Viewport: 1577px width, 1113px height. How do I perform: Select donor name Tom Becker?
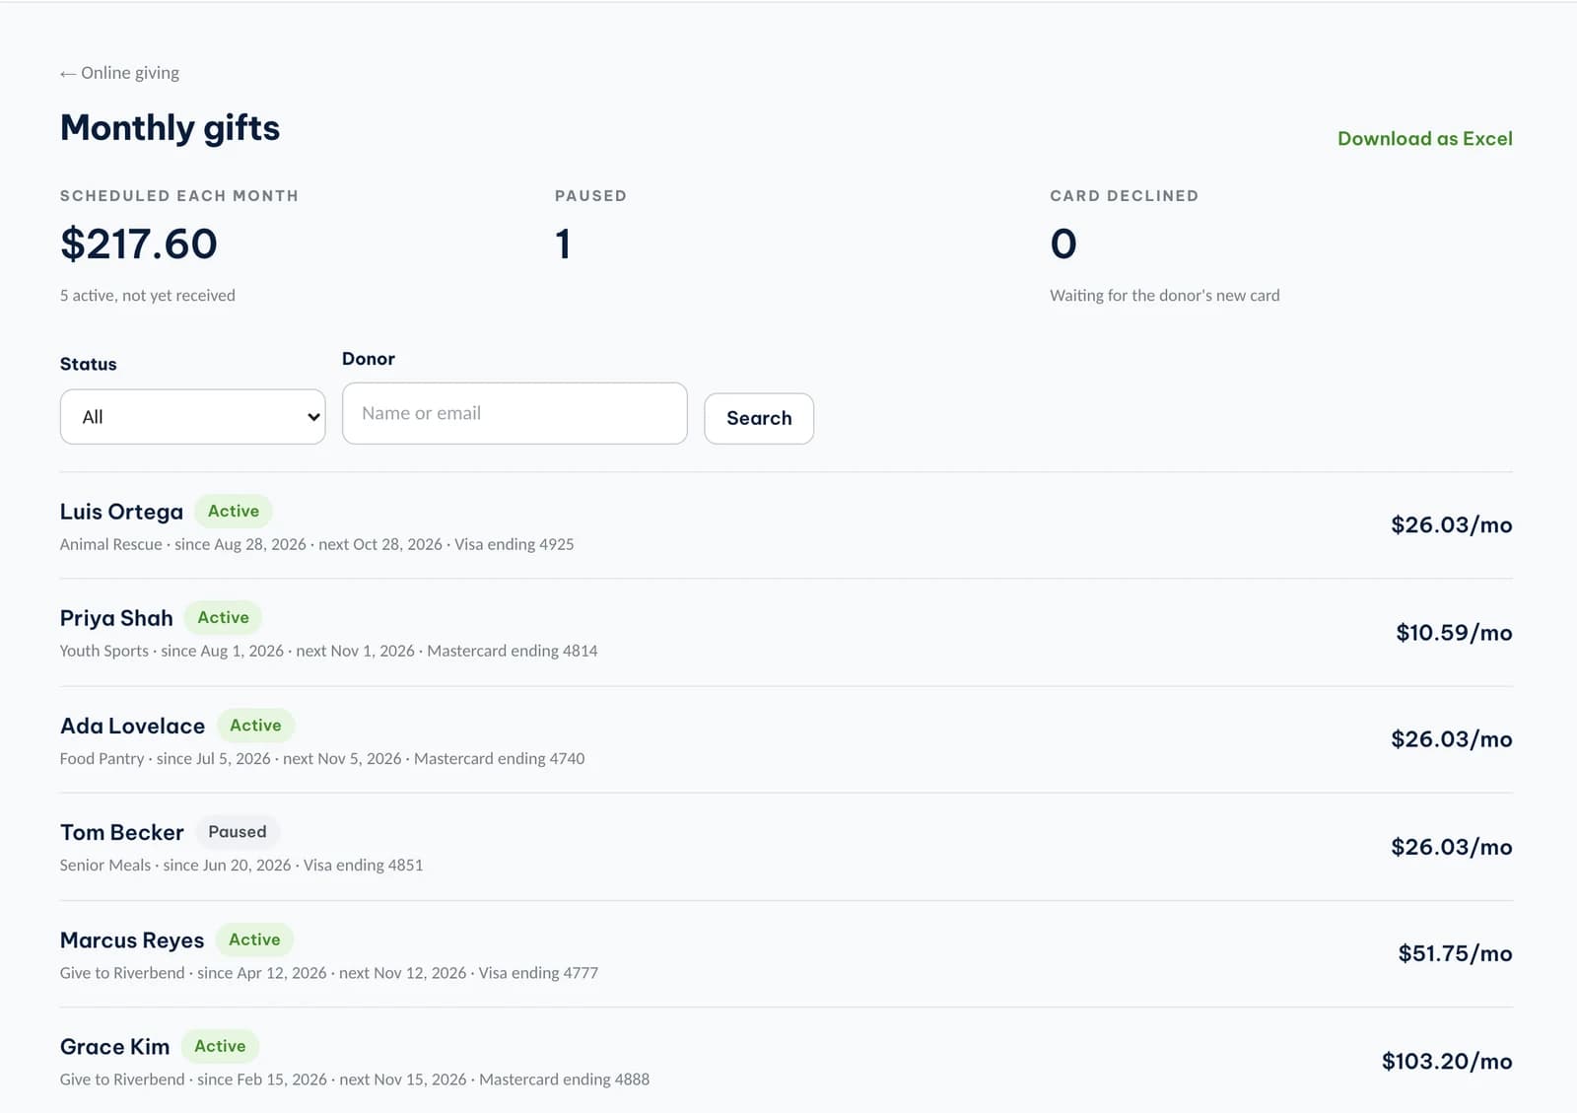point(121,833)
